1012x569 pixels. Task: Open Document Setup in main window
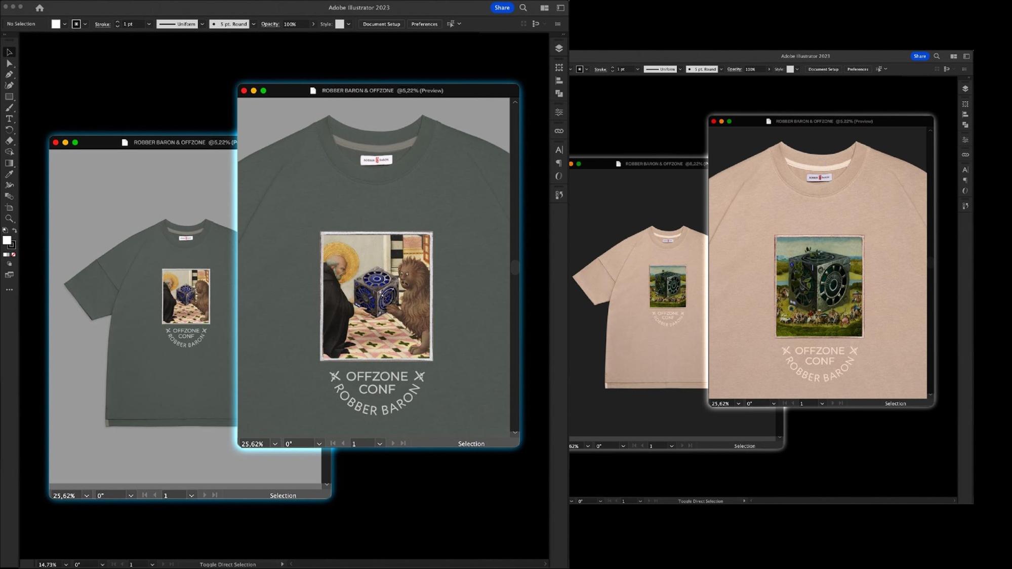(381, 24)
